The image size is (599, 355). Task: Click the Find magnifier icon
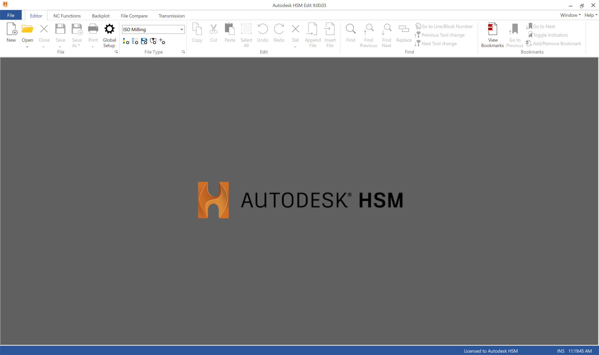point(351,30)
